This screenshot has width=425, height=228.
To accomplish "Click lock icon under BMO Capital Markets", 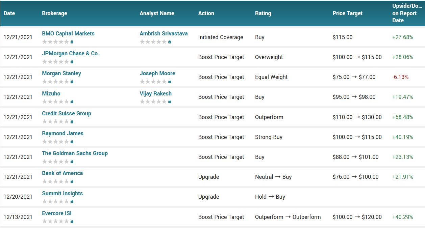I will coord(72,42).
